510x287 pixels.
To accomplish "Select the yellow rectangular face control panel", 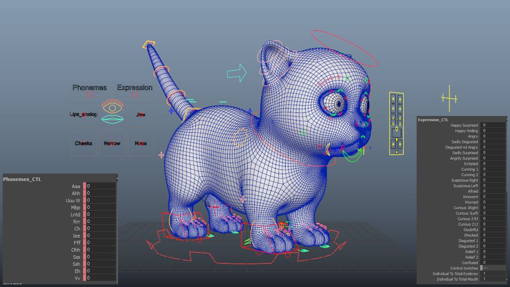I will pos(397,123).
